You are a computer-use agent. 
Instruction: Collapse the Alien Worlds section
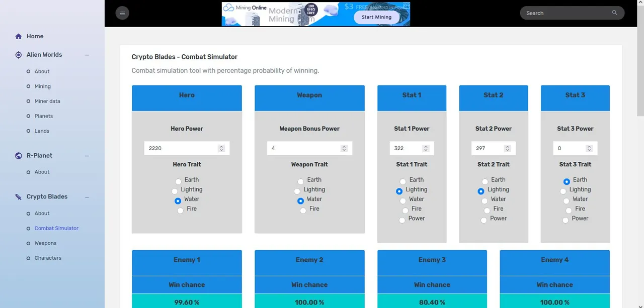pyautogui.click(x=87, y=55)
